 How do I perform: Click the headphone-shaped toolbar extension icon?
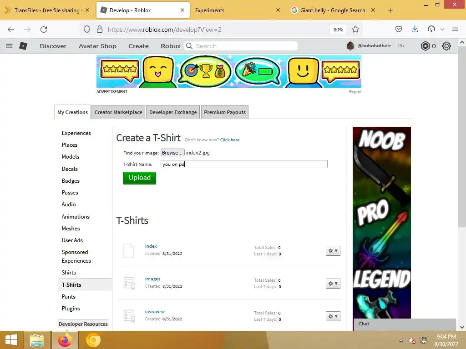click(431, 29)
